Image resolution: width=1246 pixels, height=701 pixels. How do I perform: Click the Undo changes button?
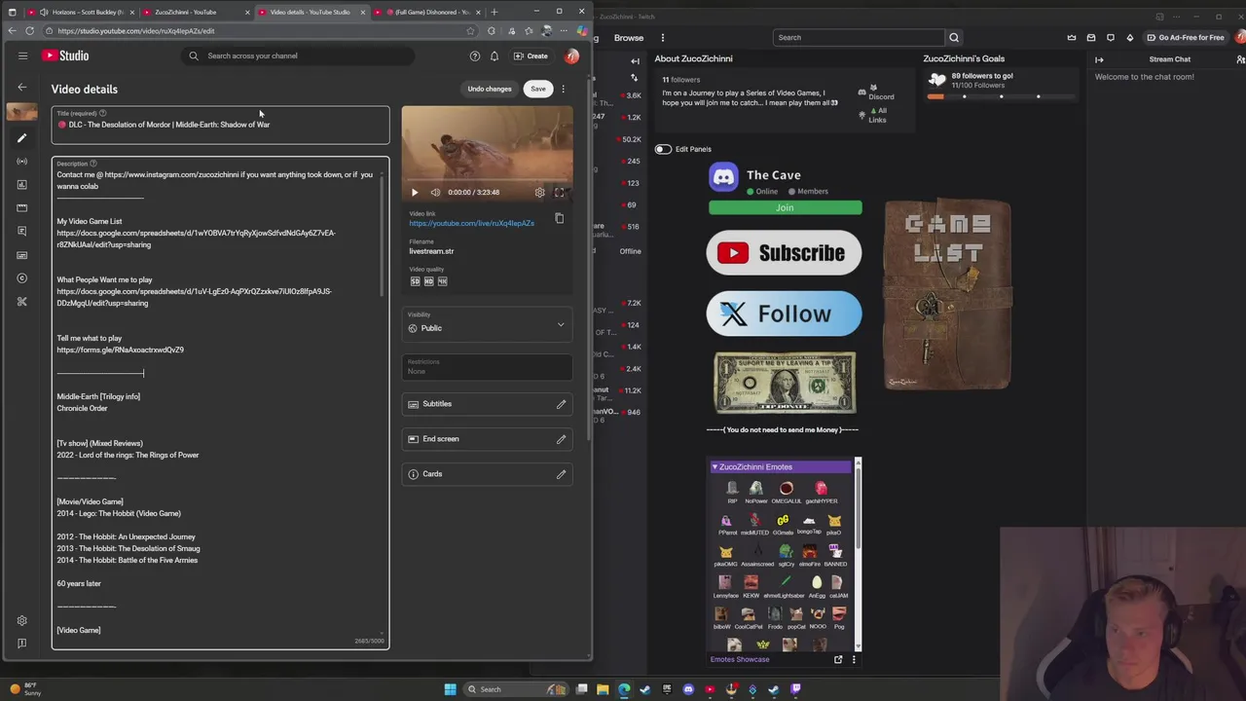489,89
